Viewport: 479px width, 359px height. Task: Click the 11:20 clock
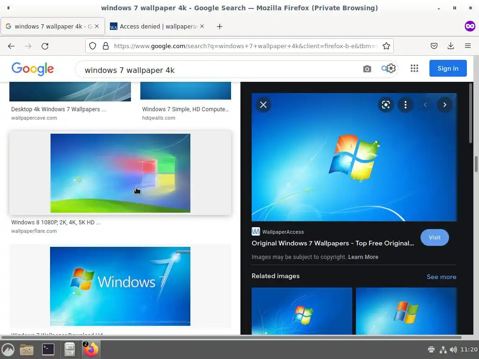[x=469, y=350]
